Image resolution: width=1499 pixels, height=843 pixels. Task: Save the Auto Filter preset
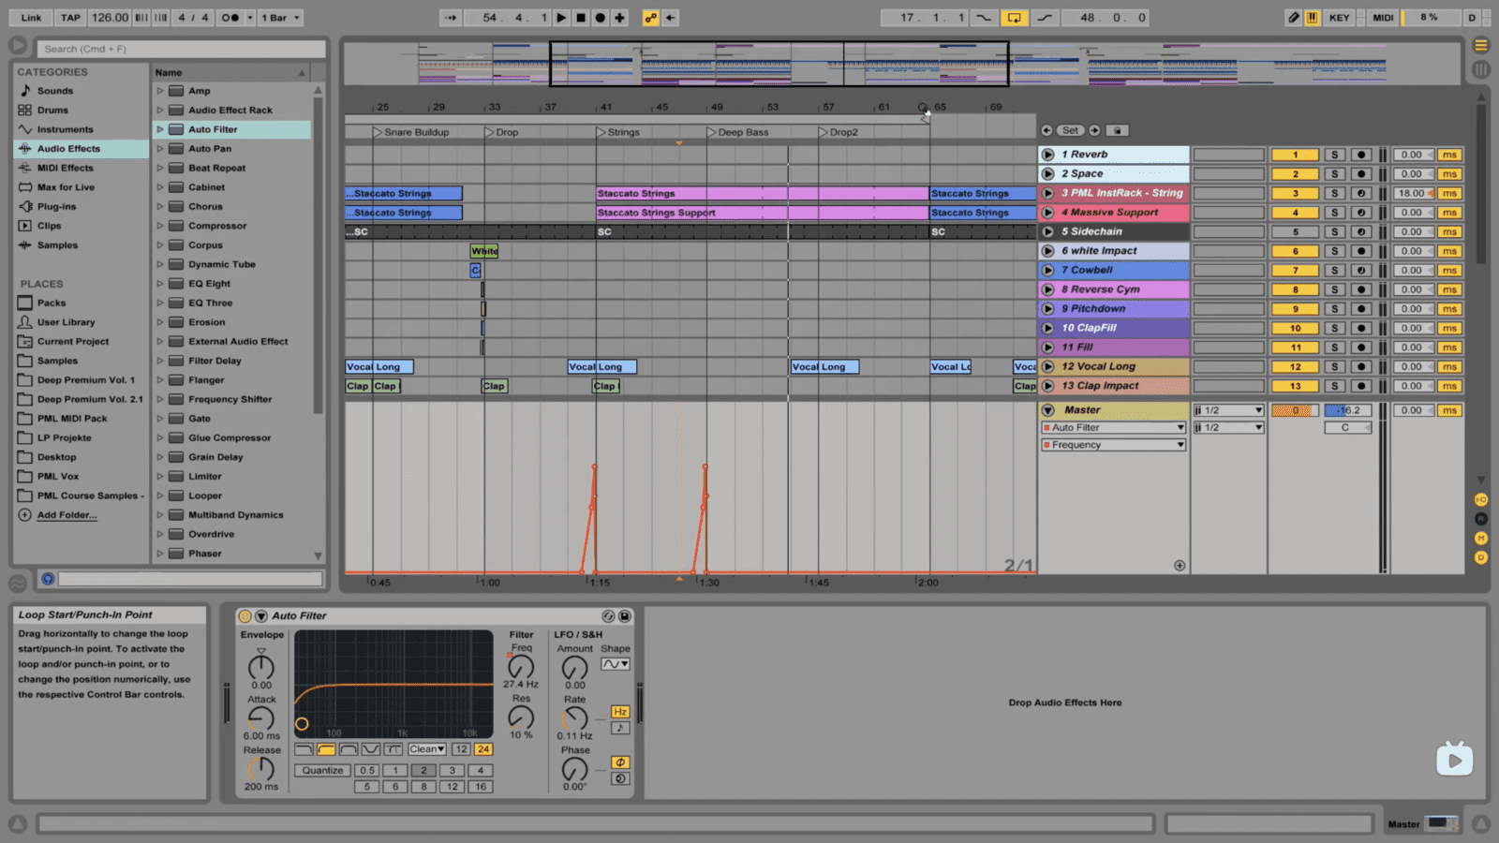[625, 616]
